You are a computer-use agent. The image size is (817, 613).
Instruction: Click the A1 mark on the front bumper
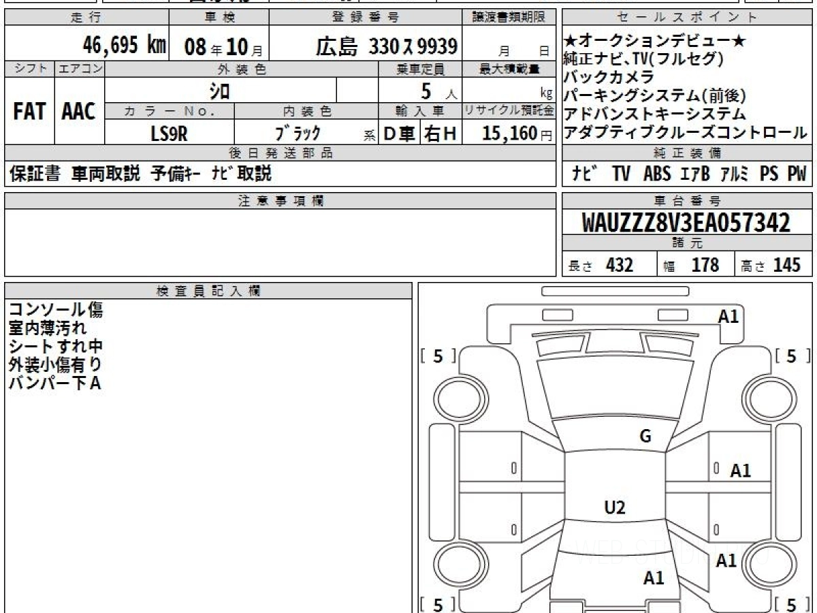(728, 316)
